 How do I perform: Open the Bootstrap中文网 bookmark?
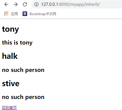[43, 14]
